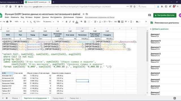Open zoom 100% dropdown
Viewport: 181px width, 101px height.
tap(18, 22)
